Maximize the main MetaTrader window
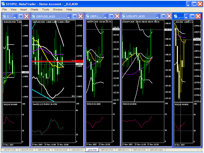Image resolution: width=204 pixels, height=153 pixels. coord(195,4)
